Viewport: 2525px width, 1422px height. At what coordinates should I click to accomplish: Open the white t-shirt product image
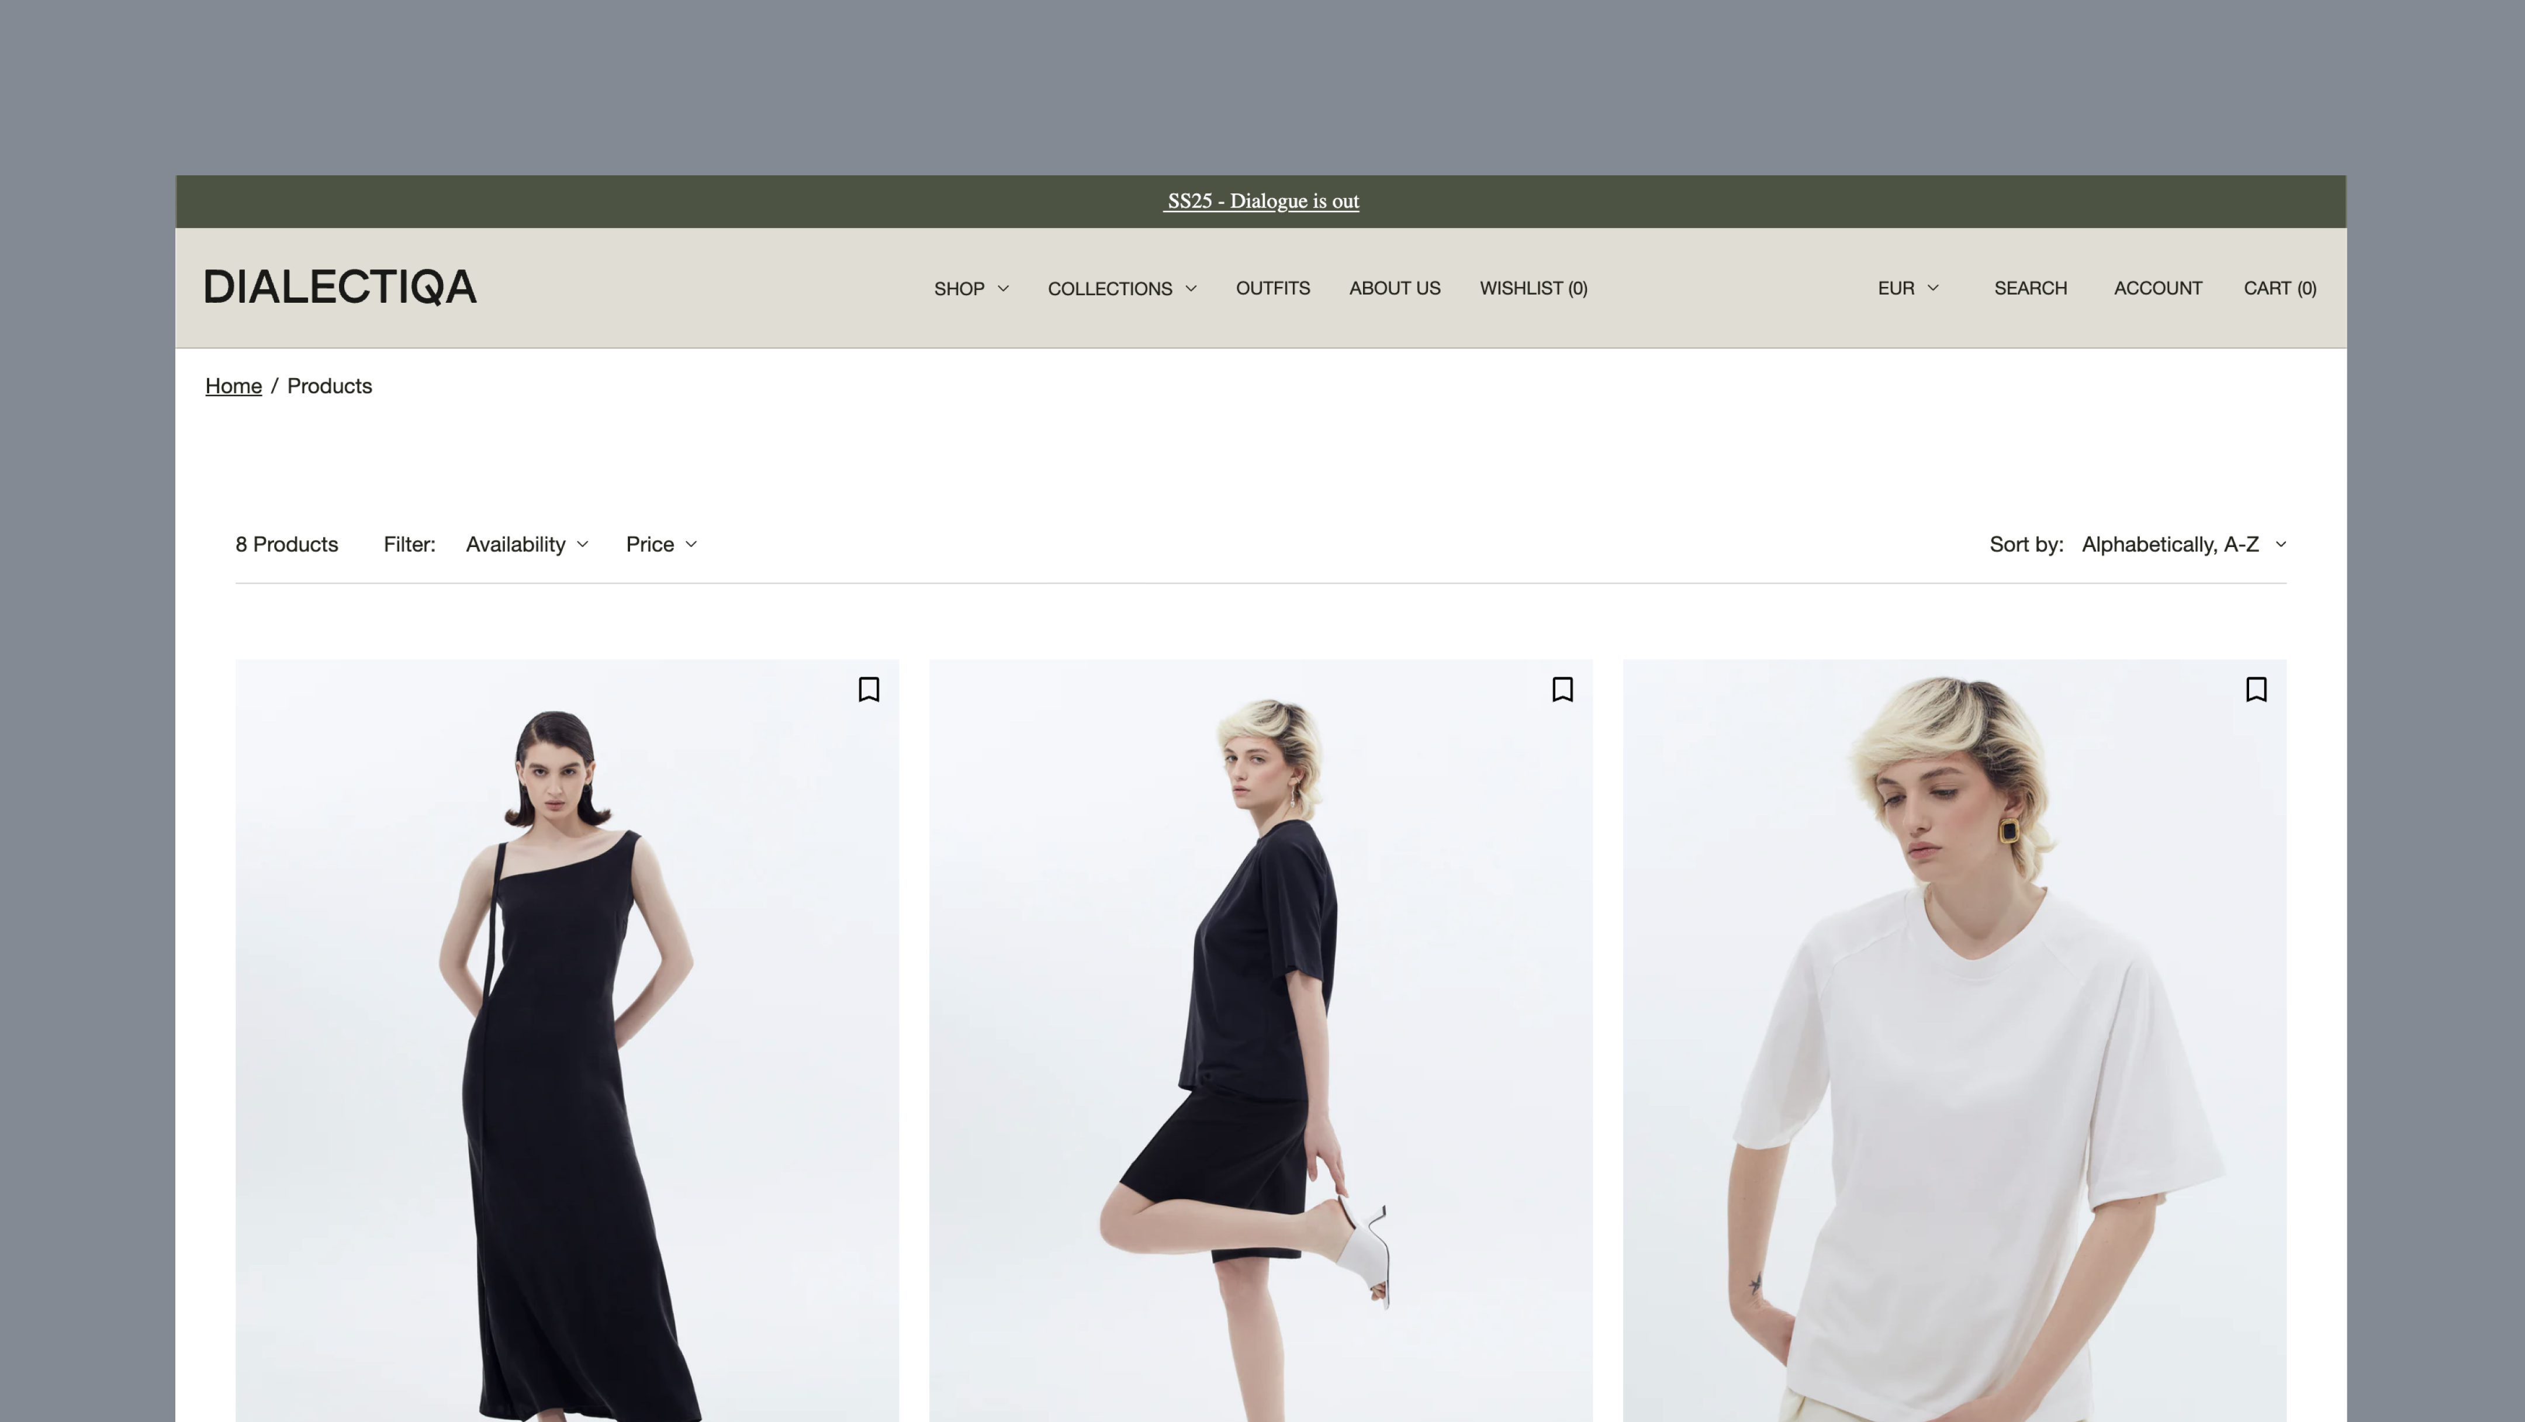coord(1955,1041)
